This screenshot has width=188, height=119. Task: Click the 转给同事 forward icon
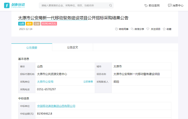[x=116, y=29]
